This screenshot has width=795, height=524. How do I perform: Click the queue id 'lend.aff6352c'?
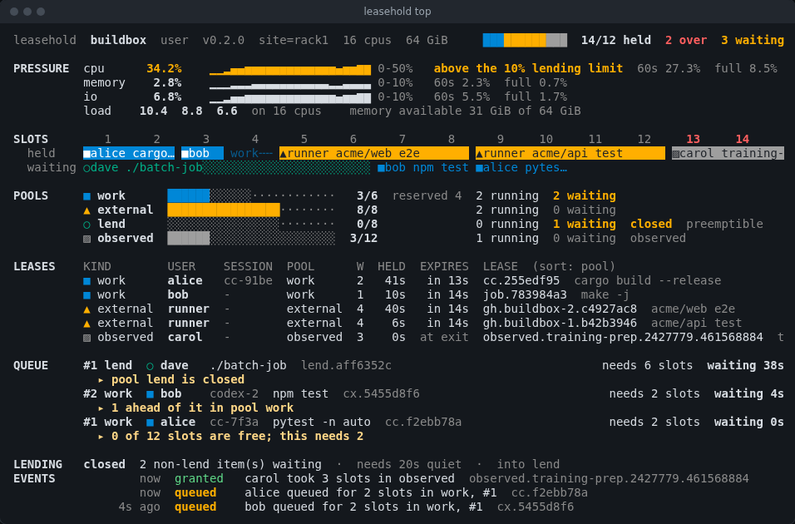click(346, 366)
